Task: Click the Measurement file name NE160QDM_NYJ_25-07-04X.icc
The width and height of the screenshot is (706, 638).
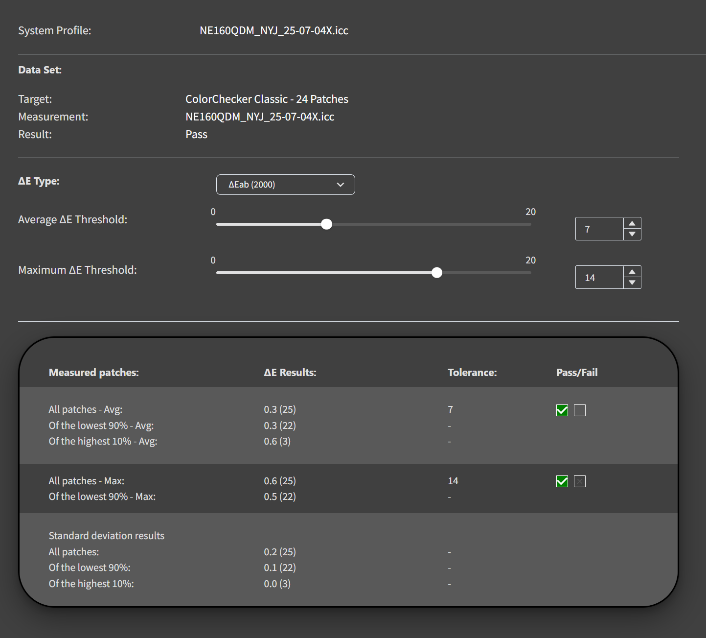Action: 260,117
